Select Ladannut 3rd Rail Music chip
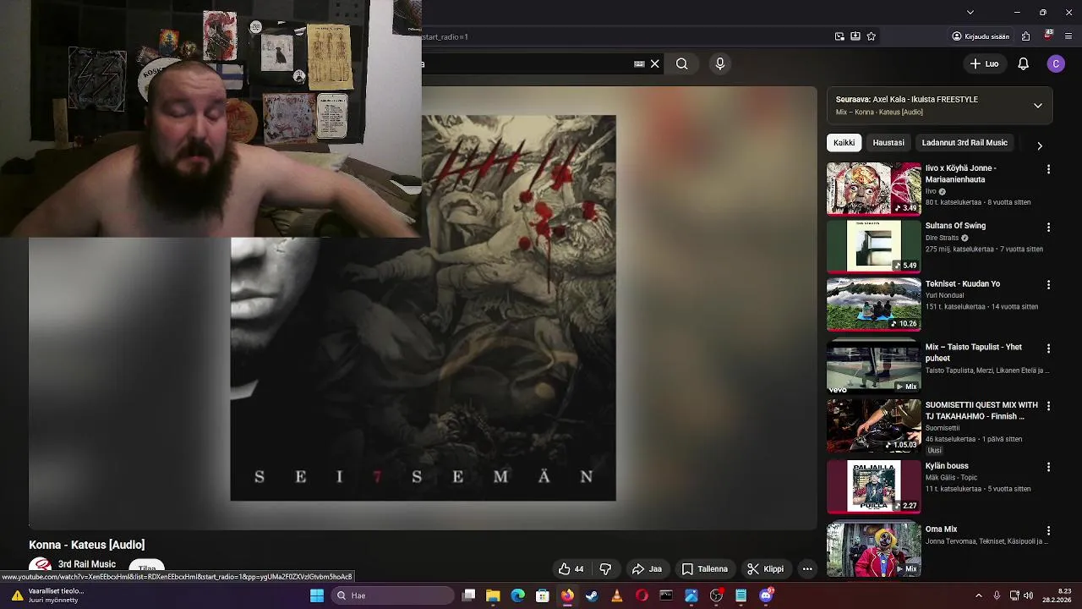The image size is (1082, 609). pos(965,143)
